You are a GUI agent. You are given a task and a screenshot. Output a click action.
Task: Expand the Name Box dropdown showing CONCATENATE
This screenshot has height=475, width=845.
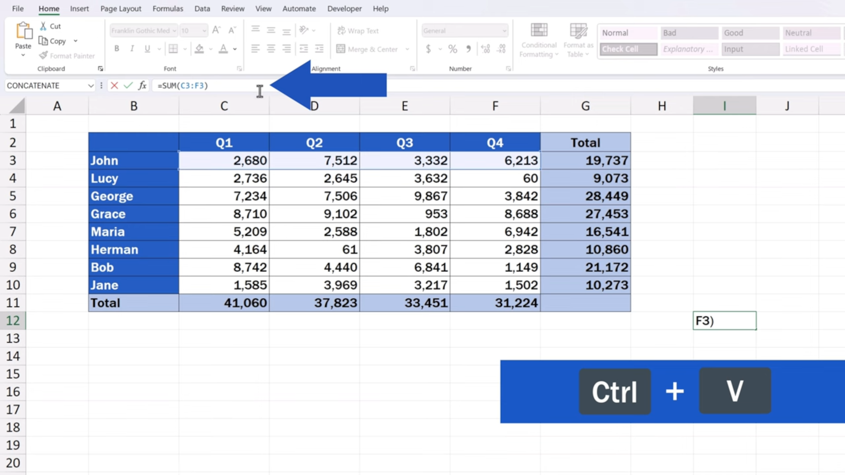pos(91,85)
